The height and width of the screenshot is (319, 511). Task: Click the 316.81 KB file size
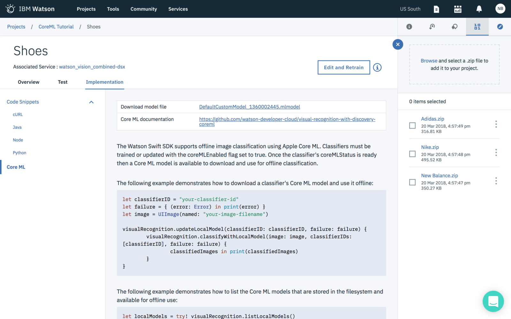(431, 131)
